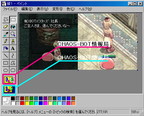144x116 pixels.
Task: Pick the brown color swatch
Action: (x=73, y=99)
